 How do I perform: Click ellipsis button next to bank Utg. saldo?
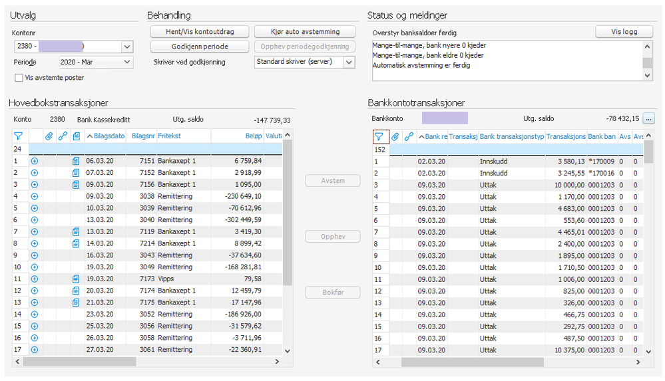coord(648,118)
